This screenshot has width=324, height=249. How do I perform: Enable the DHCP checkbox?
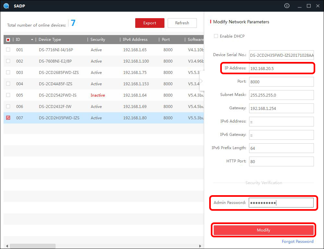point(216,36)
